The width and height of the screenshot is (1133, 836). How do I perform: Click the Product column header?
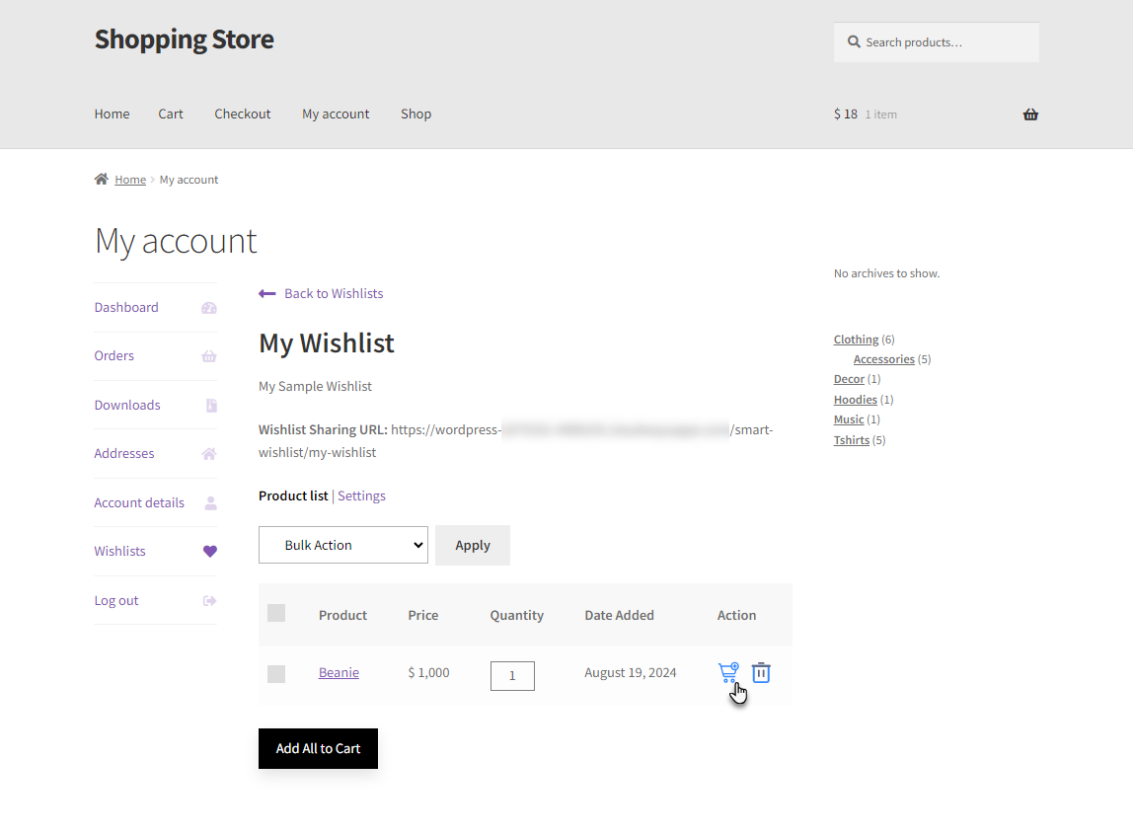pos(342,615)
